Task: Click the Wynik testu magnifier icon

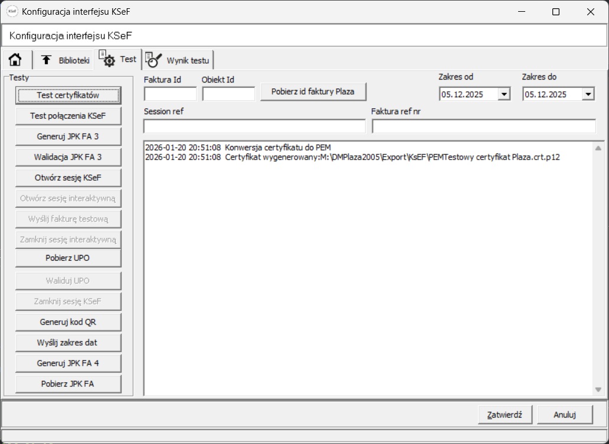Action: pyautogui.click(x=153, y=59)
